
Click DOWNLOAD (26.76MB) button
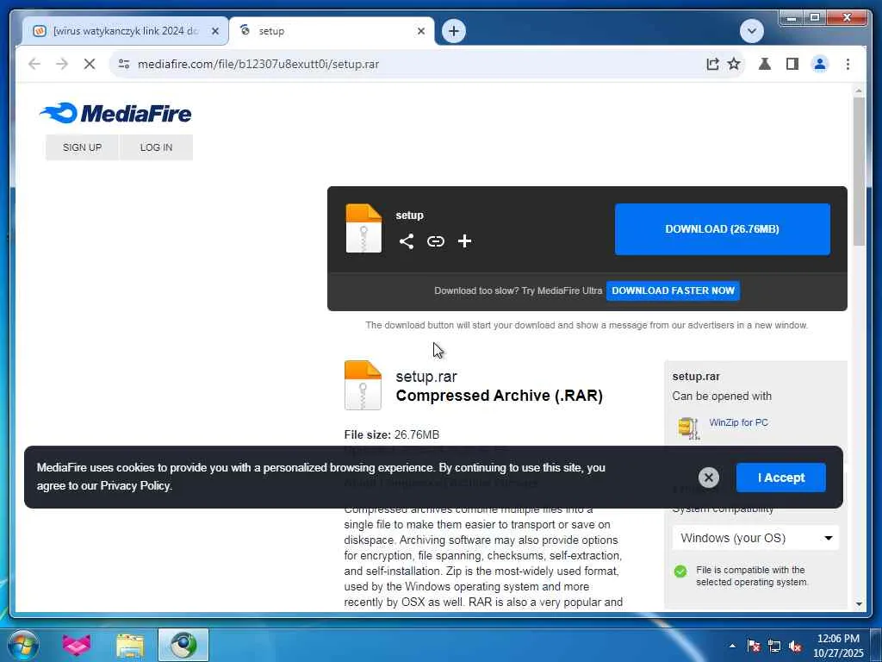[x=723, y=229]
